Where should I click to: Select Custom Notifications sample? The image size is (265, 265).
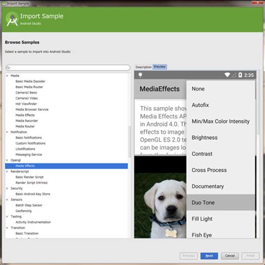(x=31, y=143)
